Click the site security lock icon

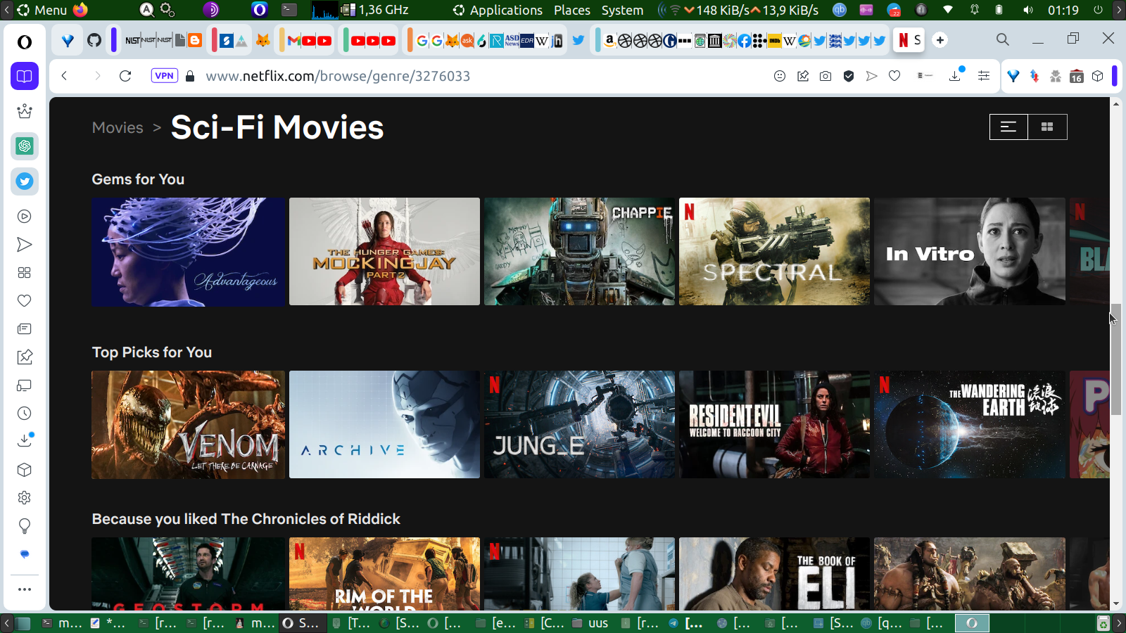click(189, 76)
